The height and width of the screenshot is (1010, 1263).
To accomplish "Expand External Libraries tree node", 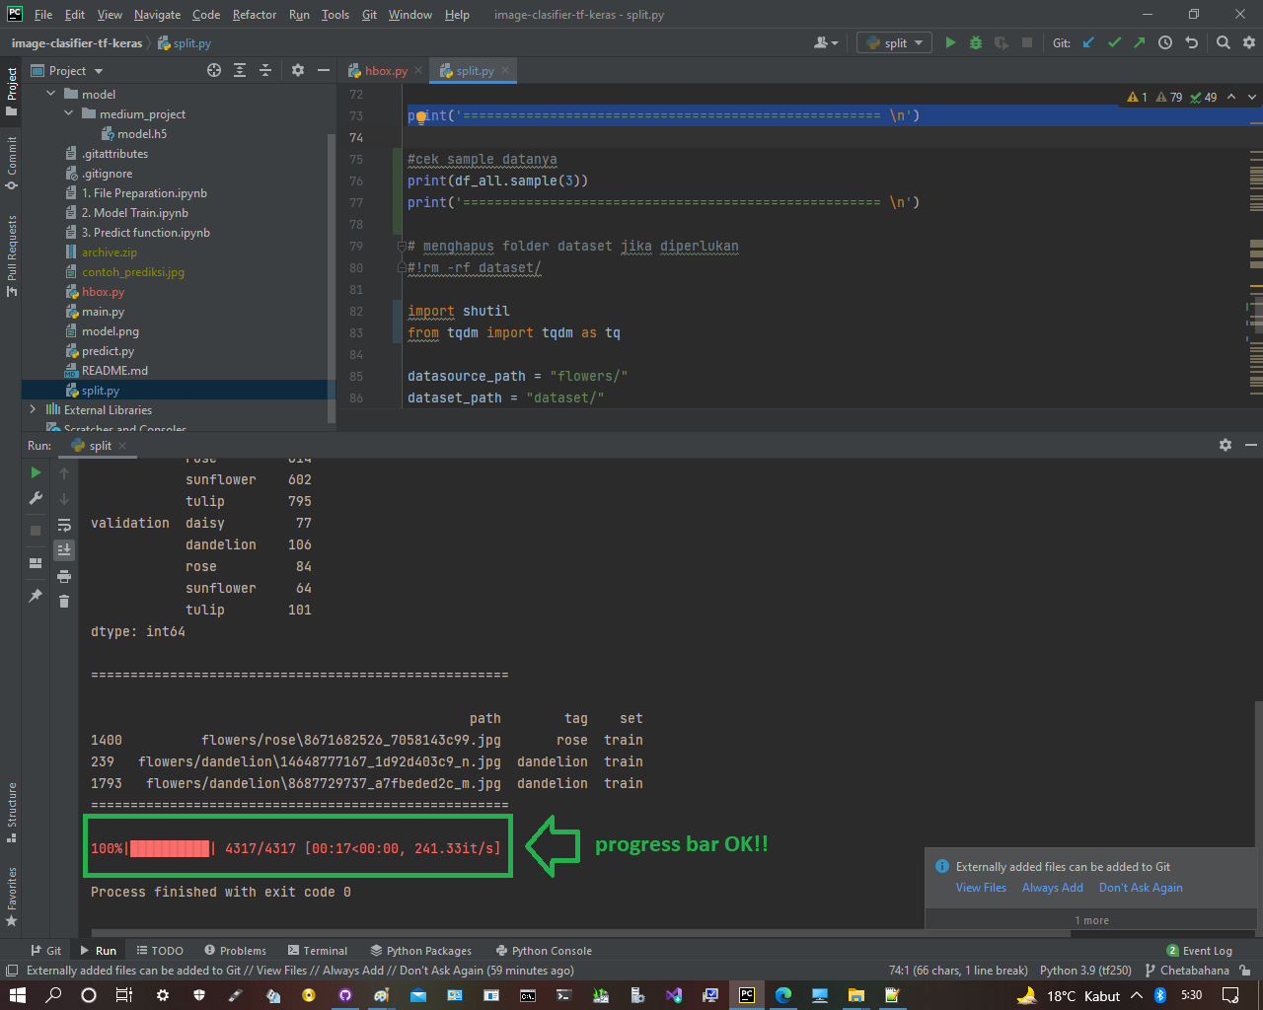I will coord(33,409).
